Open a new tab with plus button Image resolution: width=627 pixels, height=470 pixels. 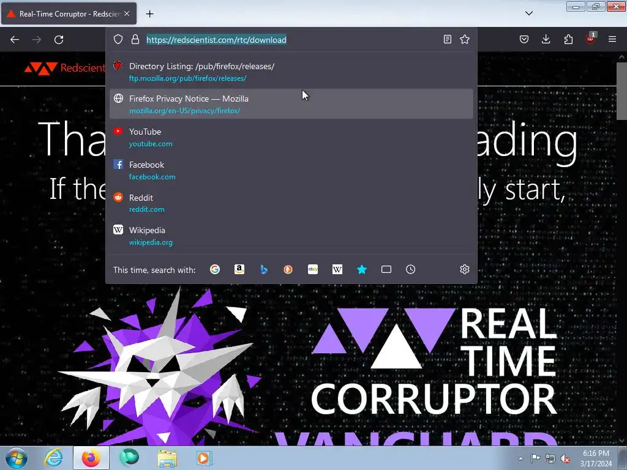pos(149,14)
